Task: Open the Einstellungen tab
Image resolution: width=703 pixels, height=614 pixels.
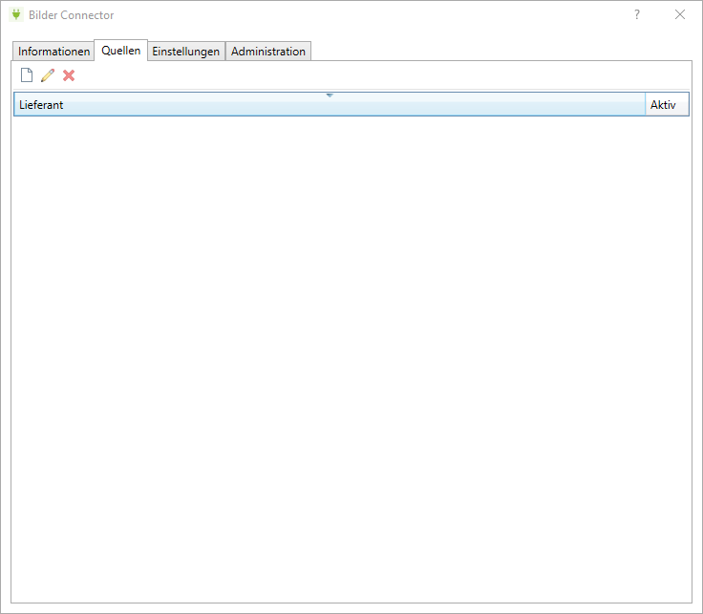Action: pyautogui.click(x=186, y=52)
